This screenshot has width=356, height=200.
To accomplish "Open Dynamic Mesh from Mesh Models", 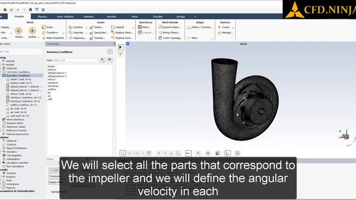I will (x=169, y=27).
